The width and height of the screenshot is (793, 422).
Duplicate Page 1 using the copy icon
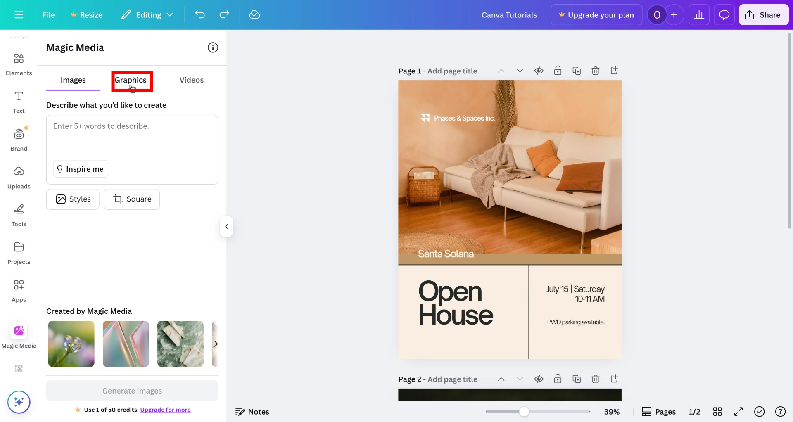[577, 71]
